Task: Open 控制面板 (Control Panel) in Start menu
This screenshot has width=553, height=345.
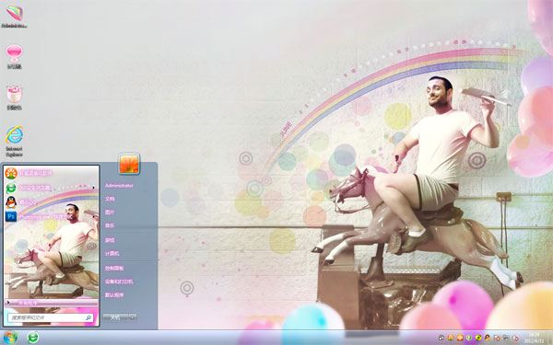Action: 114,269
